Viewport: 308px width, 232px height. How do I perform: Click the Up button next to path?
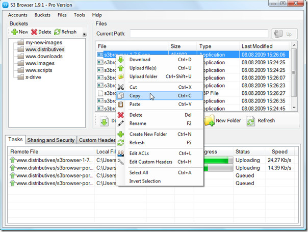[284, 34]
